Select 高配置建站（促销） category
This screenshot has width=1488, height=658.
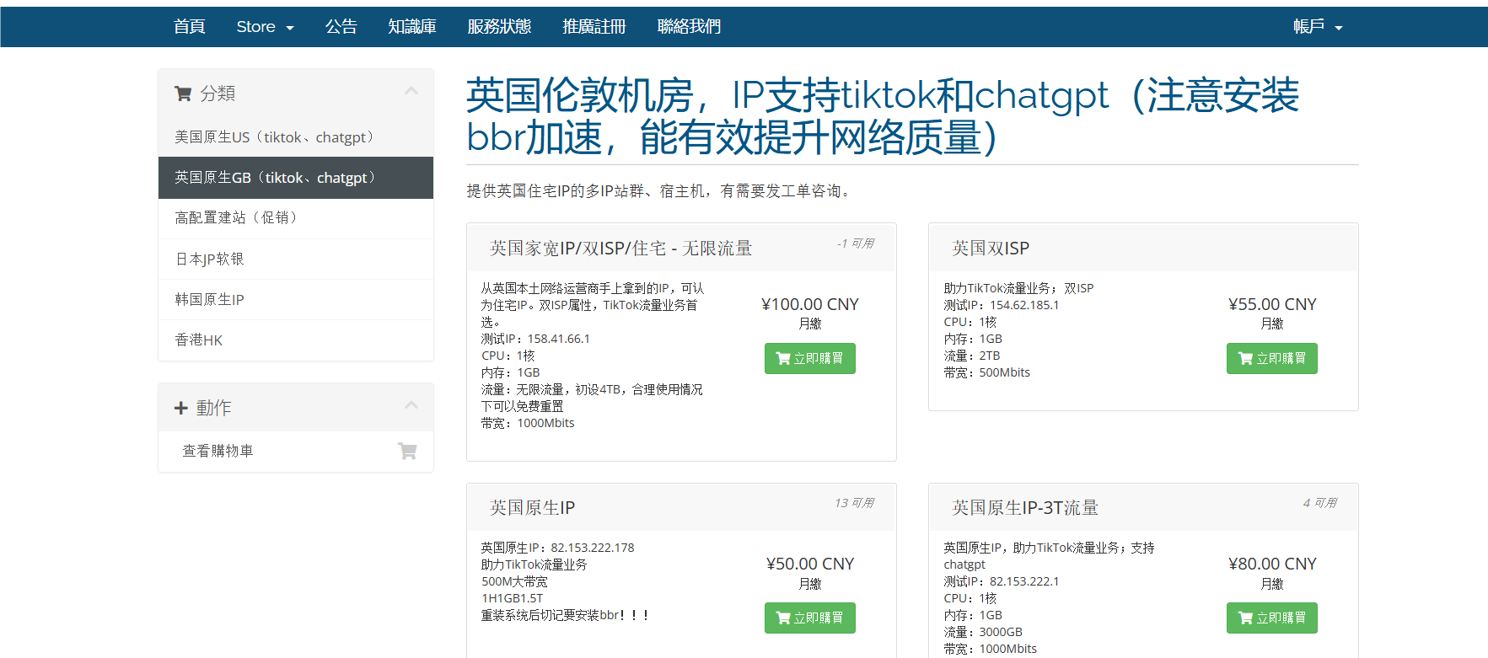tap(296, 218)
